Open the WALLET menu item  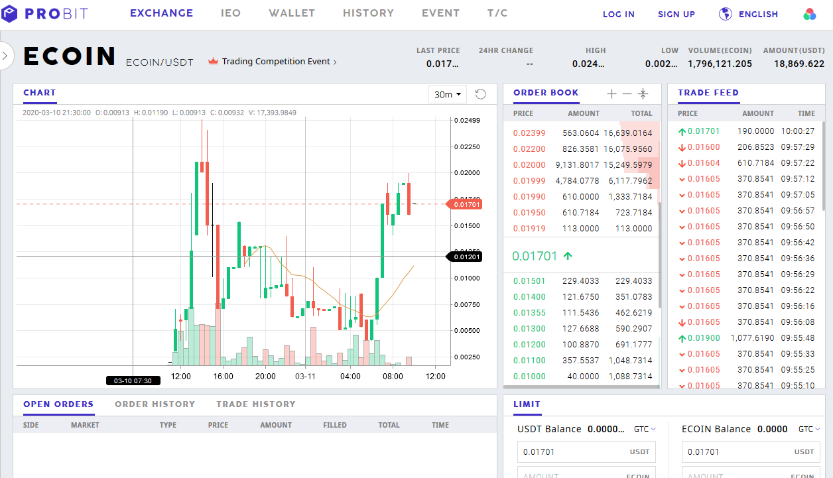pos(292,13)
